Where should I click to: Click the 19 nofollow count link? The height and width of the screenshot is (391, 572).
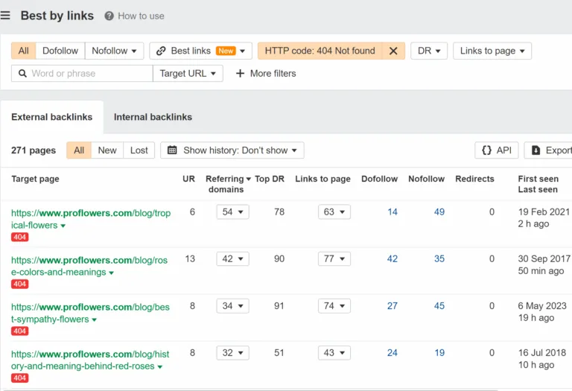(439, 353)
